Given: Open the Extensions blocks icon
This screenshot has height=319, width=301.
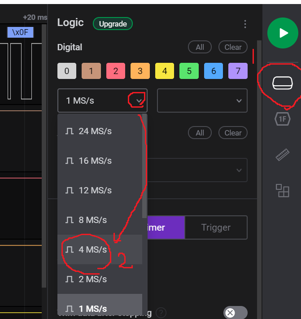Looking at the screenshot, I should (283, 190).
